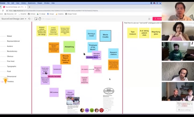Viewport: 194px width, 117px height.
Task: Select the SourceCred Design Jam browser tab
Action: click(15, 7)
